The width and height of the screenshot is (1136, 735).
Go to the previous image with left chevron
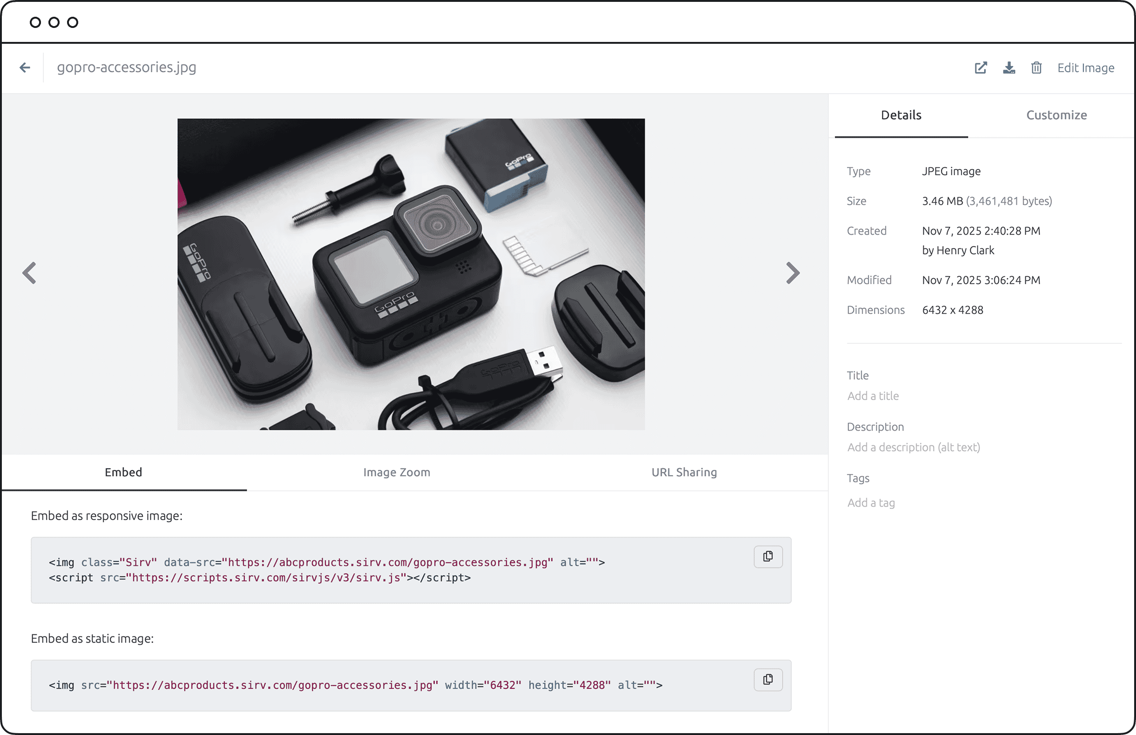click(x=30, y=273)
